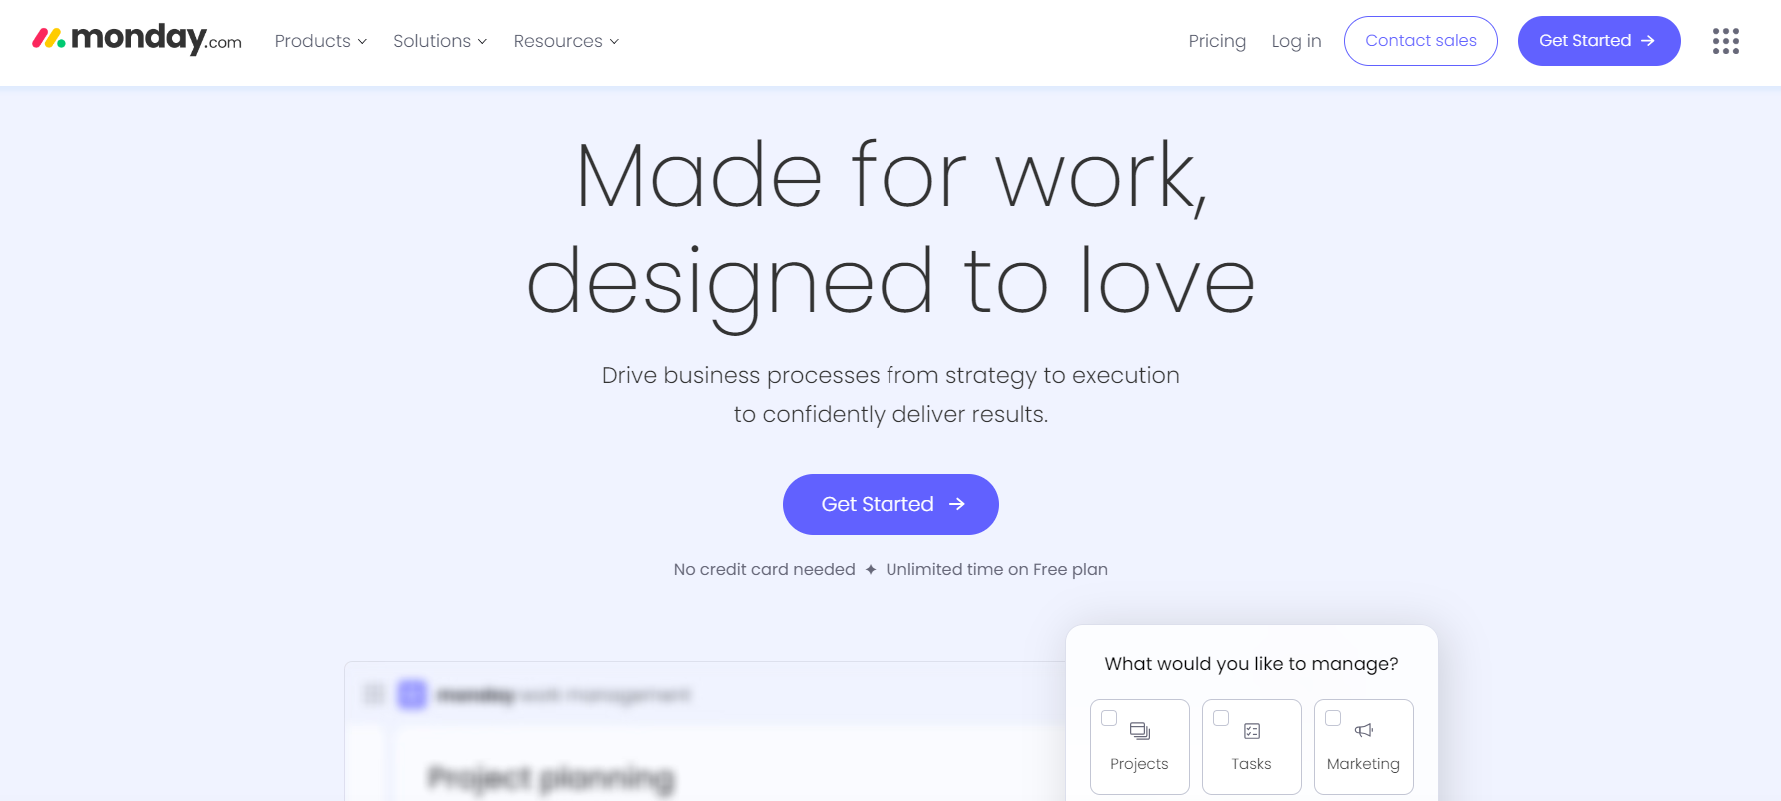Click the Marketing megaphone icon
Viewport: 1781px width, 801px height.
point(1363,731)
